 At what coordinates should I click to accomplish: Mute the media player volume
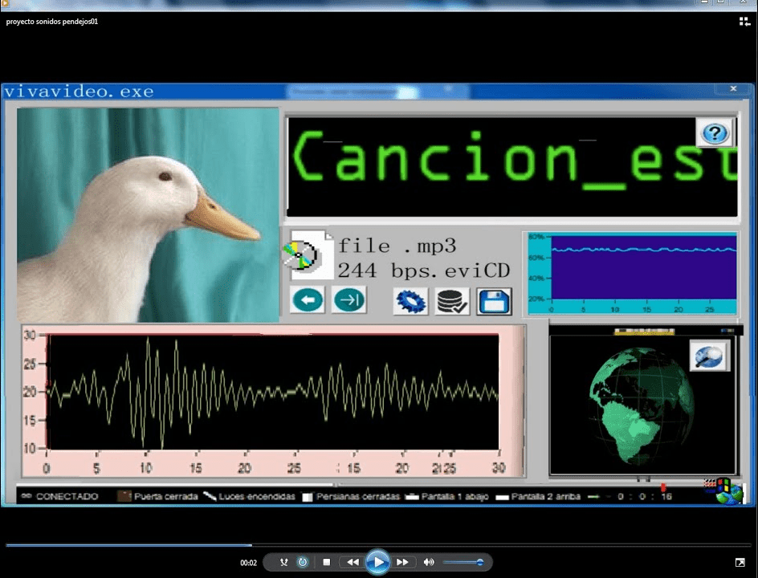tap(428, 562)
